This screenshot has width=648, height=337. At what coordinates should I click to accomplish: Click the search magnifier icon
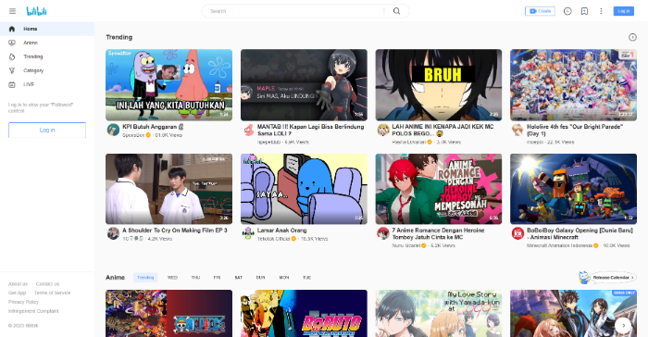click(396, 11)
